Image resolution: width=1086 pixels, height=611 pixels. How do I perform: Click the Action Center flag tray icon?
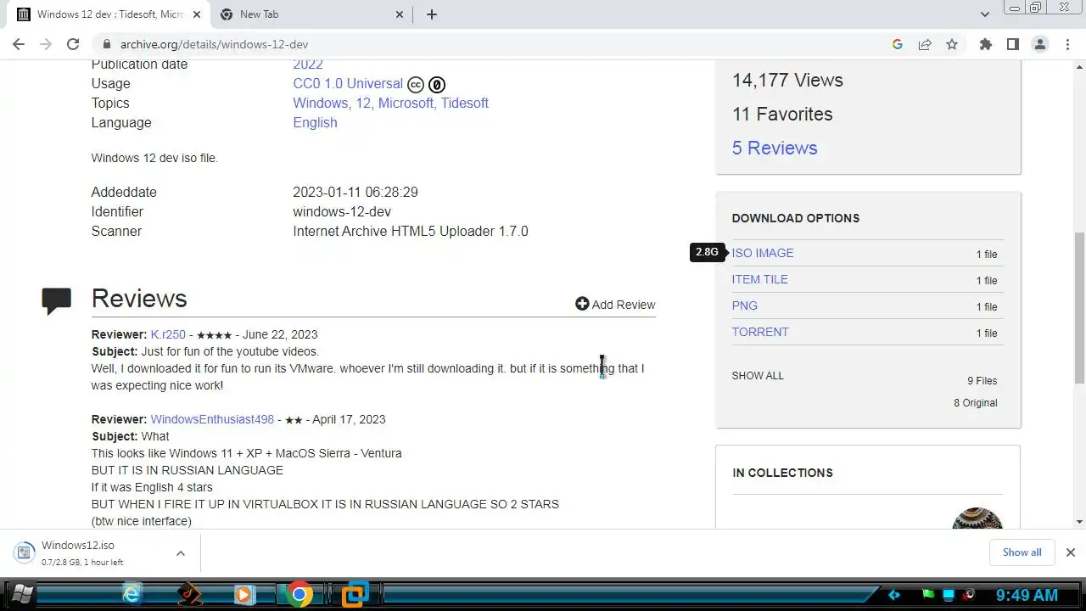928,595
